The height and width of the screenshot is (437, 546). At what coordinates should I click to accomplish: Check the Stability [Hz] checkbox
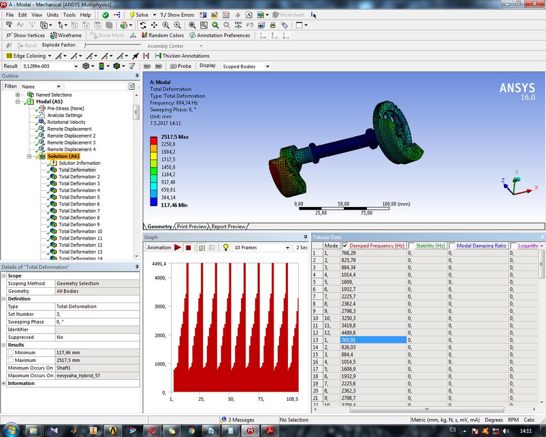click(411, 245)
